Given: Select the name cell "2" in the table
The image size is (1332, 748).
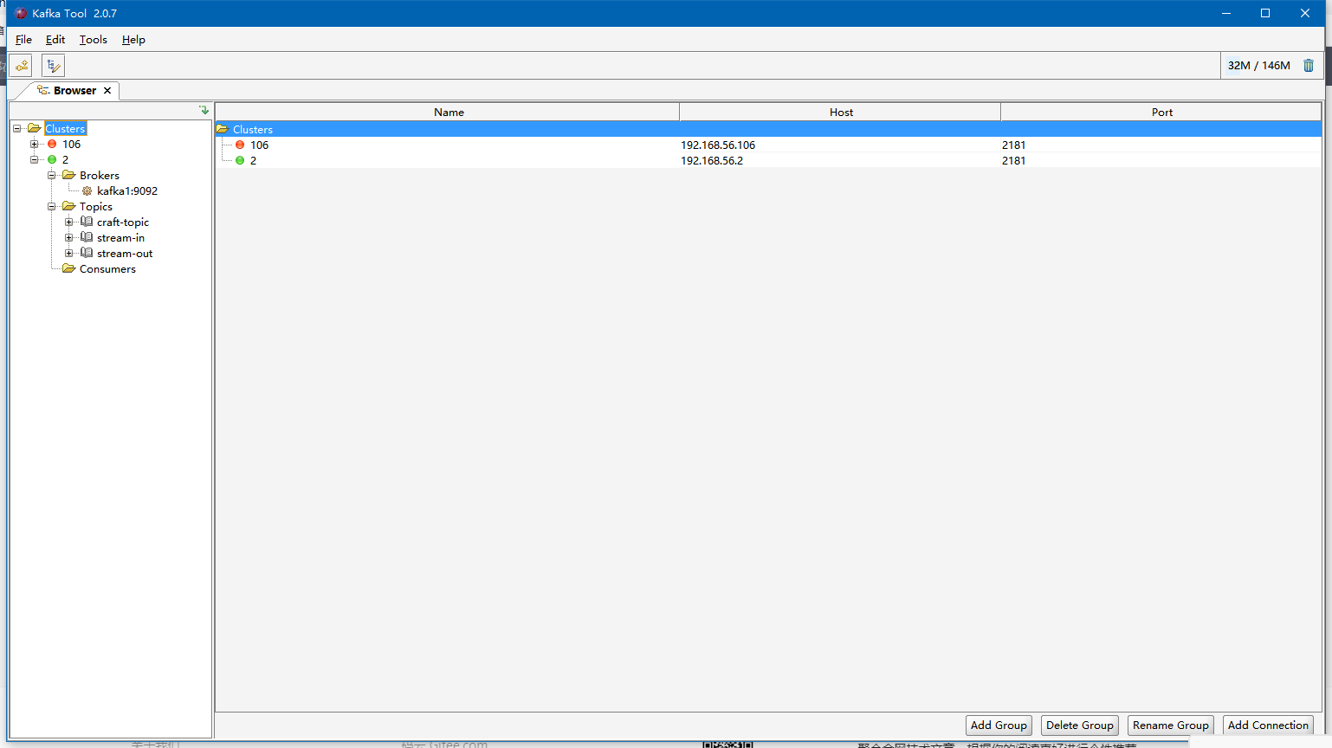Looking at the screenshot, I should (x=253, y=161).
